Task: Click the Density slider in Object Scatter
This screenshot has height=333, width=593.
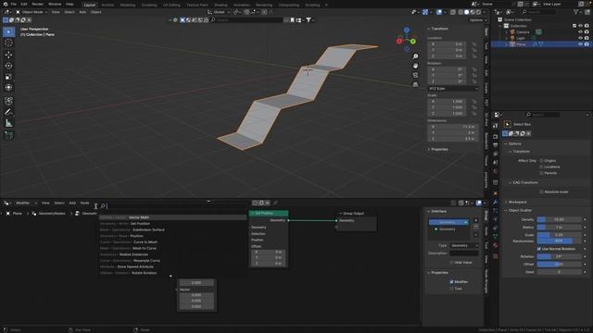Action: (559, 220)
